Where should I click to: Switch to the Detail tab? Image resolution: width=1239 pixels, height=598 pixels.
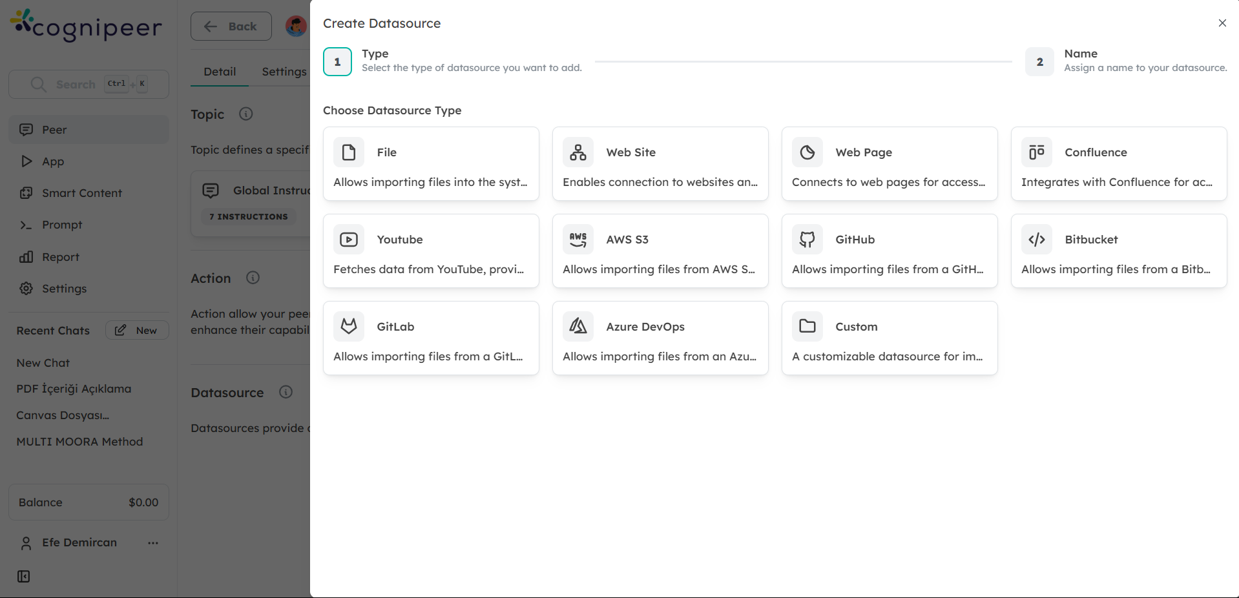(x=219, y=71)
